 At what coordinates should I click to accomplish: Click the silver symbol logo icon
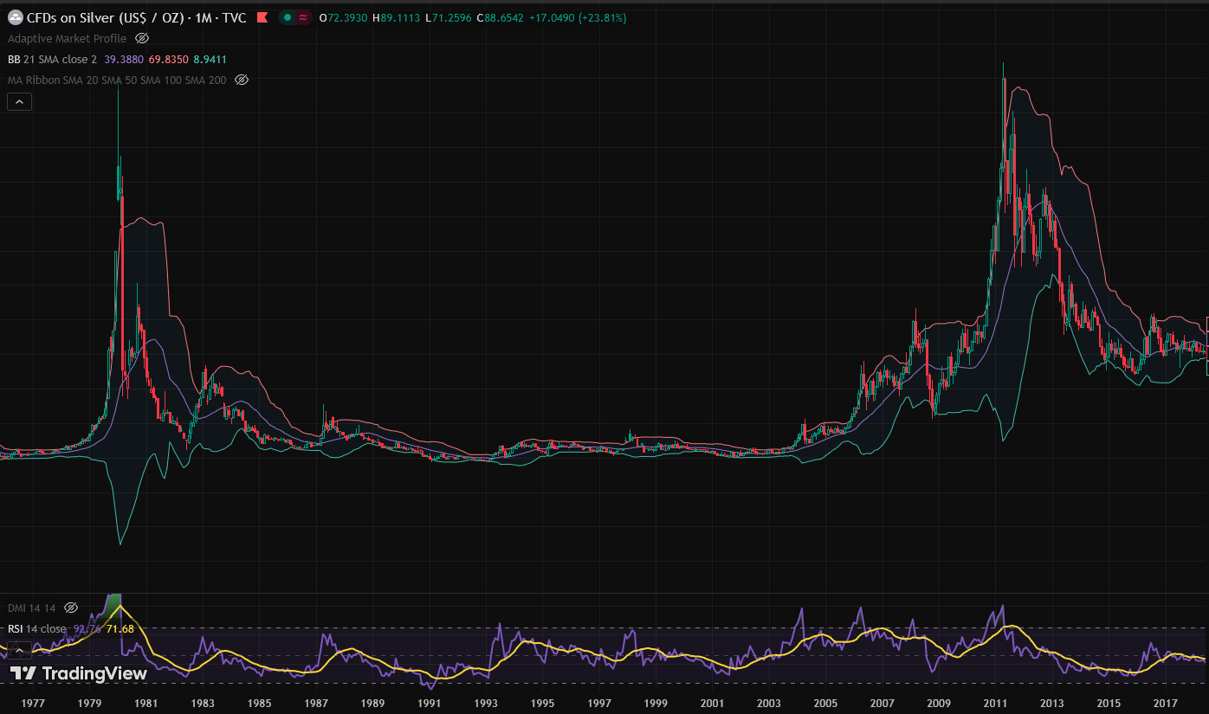click(16, 17)
